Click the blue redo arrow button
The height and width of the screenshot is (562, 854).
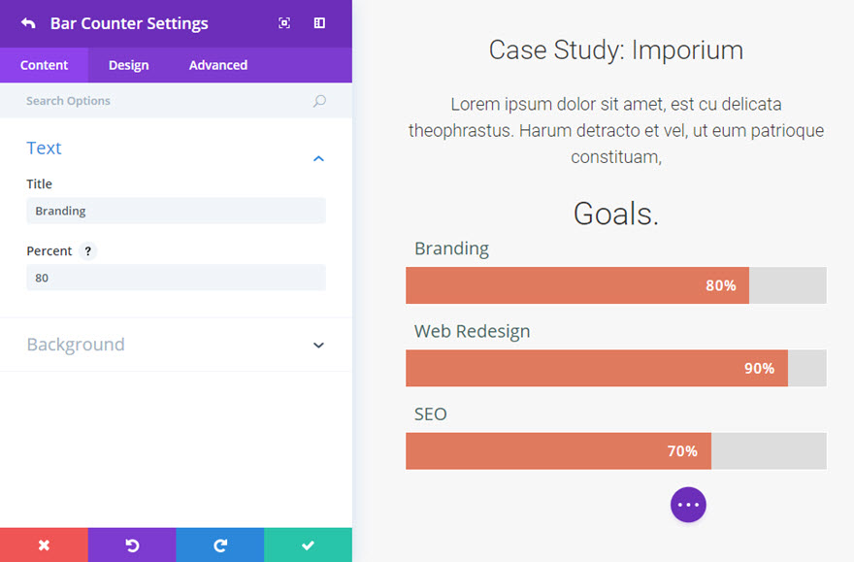(220, 545)
